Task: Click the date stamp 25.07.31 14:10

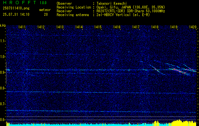Action: tap(16, 14)
